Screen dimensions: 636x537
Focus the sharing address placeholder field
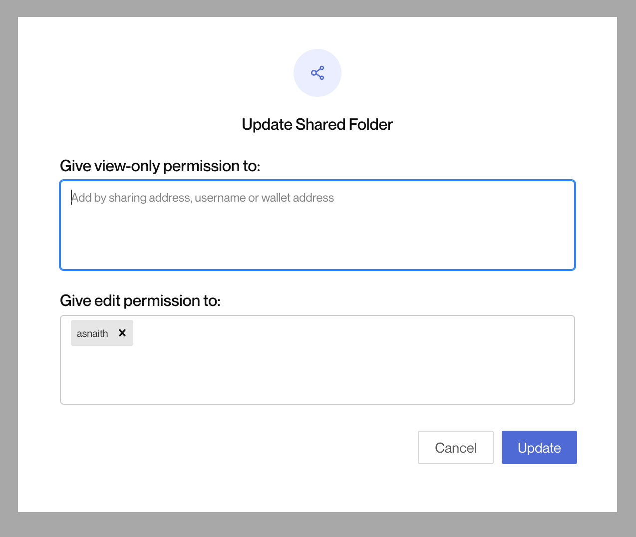click(318, 225)
